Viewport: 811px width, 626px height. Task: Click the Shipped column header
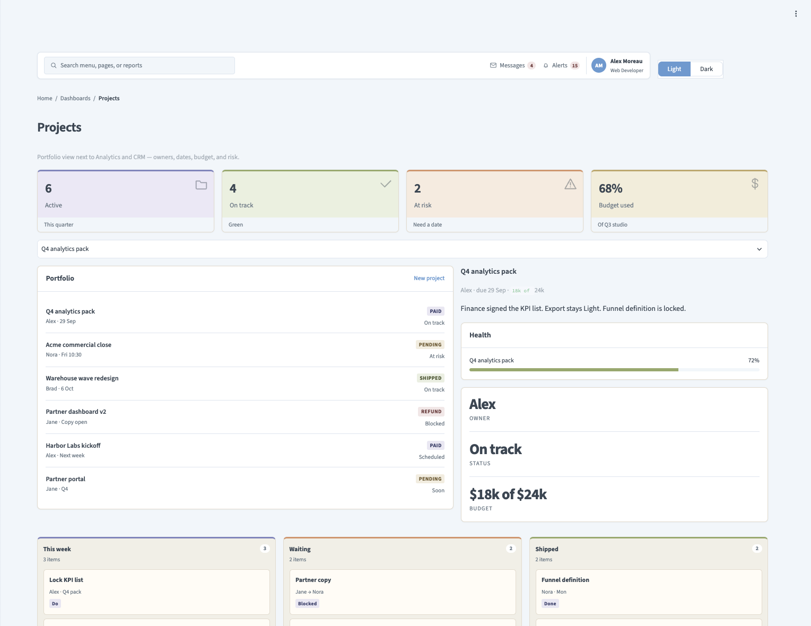pyautogui.click(x=547, y=549)
